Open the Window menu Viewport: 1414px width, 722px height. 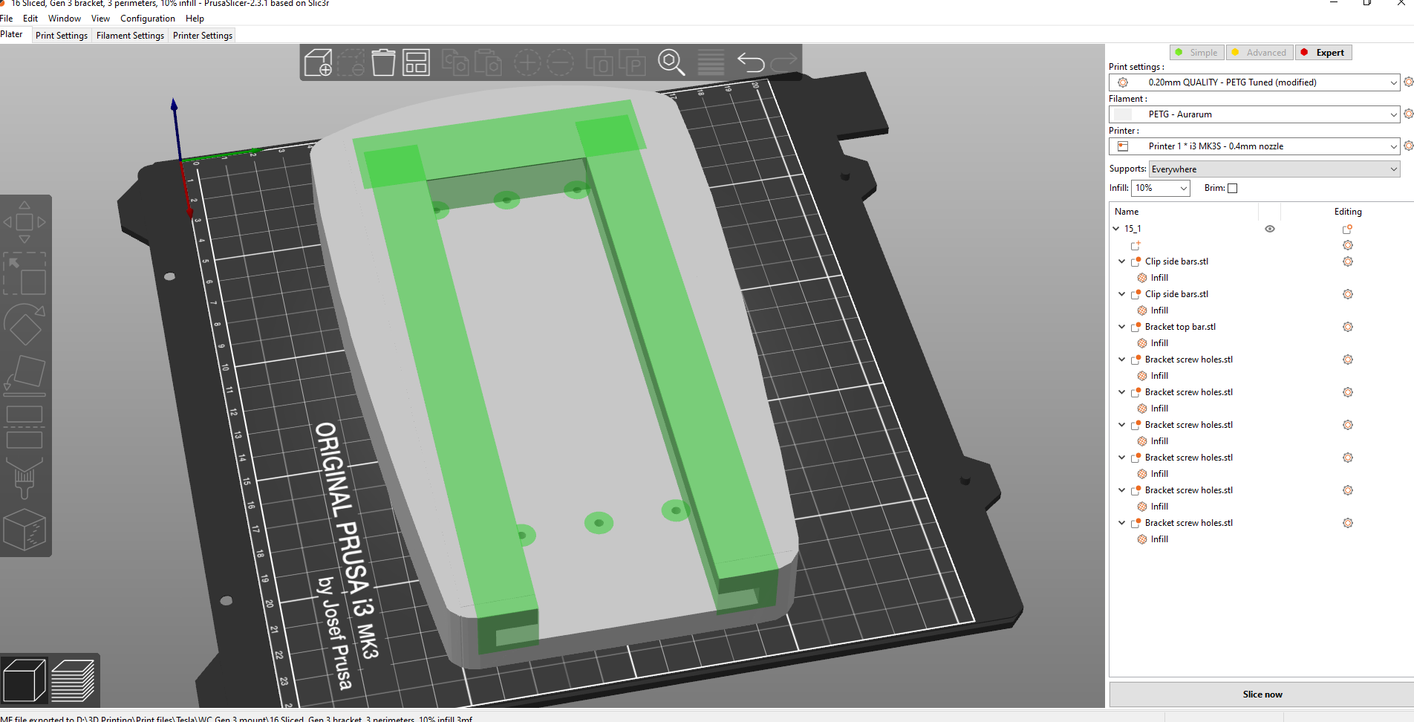[x=65, y=19]
